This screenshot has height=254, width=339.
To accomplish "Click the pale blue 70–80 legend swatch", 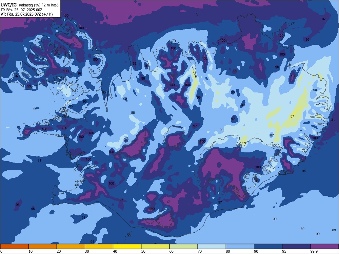I will (x=212, y=247).
